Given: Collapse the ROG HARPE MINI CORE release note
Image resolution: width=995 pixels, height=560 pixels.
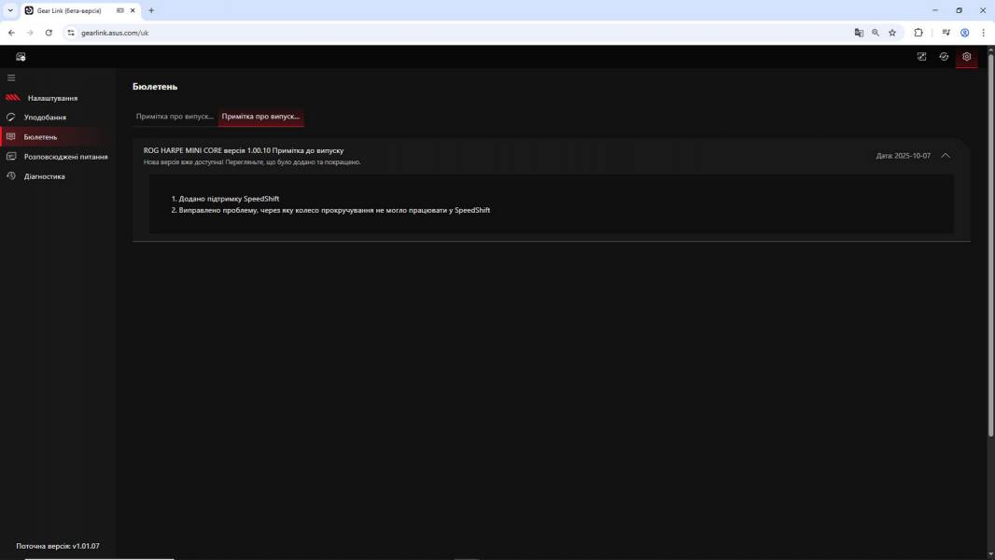Looking at the screenshot, I should point(946,156).
